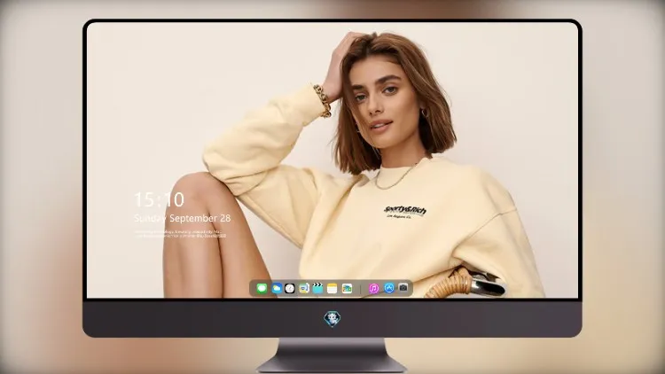Open the Photos gallery icon in dock
665x374 pixels.
(347, 288)
